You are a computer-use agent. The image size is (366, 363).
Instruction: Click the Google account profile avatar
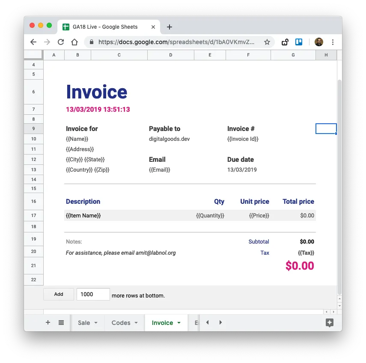coord(319,42)
